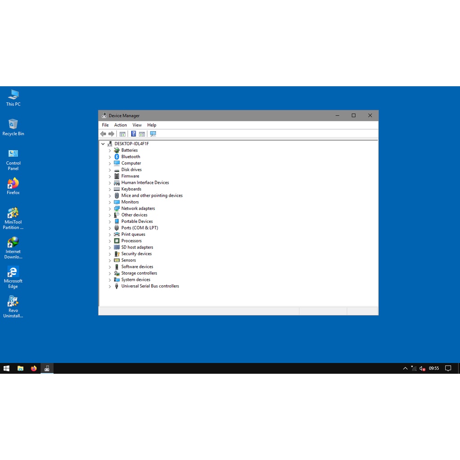Click the Help toolbar icon (blue question mark)
Image resolution: width=460 pixels, height=460 pixels.
point(133,134)
